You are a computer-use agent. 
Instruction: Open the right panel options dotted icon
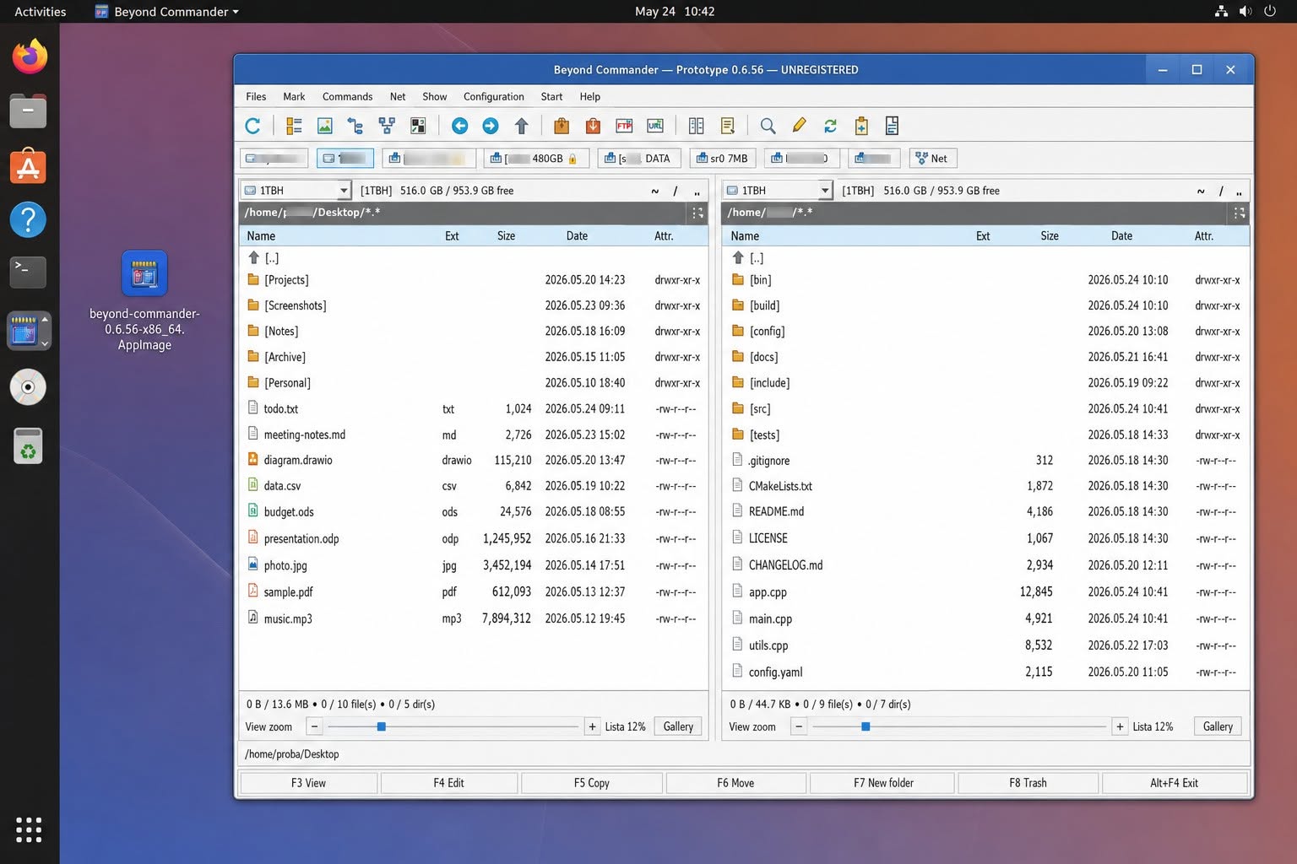click(1239, 213)
